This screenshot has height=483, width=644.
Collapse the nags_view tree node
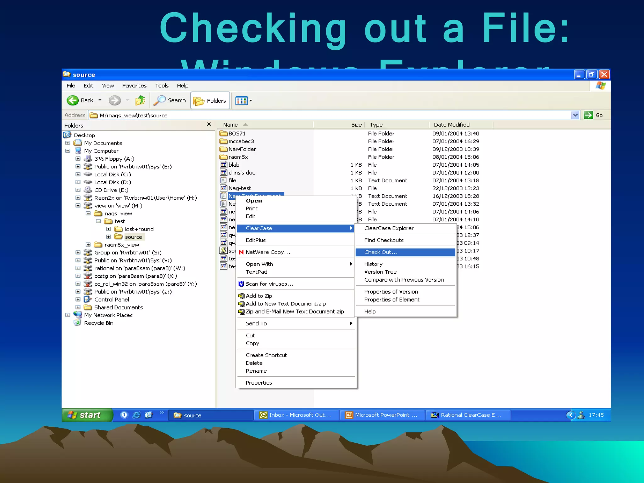pos(88,213)
